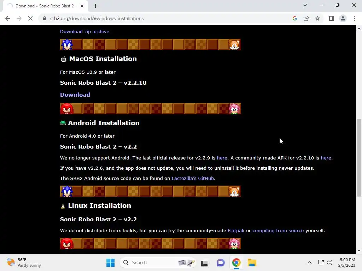The height and width of the screenshot is (271, 362).
Task: Click the scrollbar up arrow
Action: coord(359,28)
